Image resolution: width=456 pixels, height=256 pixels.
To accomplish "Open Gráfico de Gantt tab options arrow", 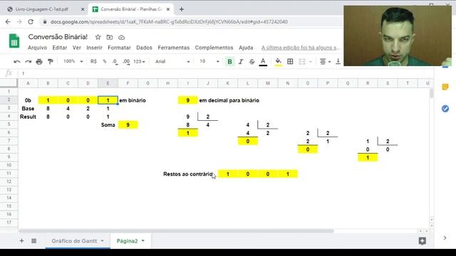I will click(x=103, y=240).
